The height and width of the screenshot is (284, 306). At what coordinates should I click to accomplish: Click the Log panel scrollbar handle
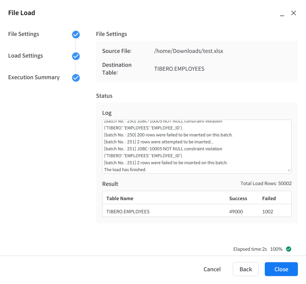[289, 170]
